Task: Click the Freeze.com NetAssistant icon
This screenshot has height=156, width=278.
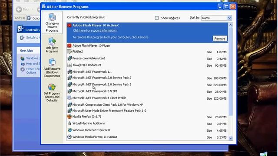Action: [69, 58]
